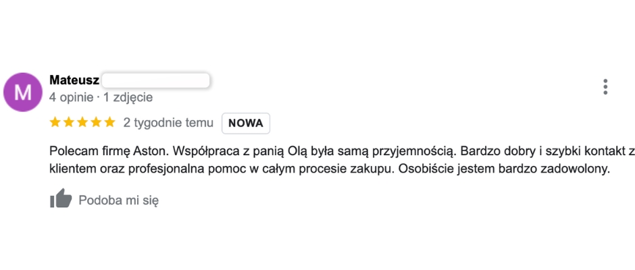The image size is (635, 270).
Task: Click the sentence "Osobiście jestem bardzo zadowolony"
Action: [x=504, y=169]
